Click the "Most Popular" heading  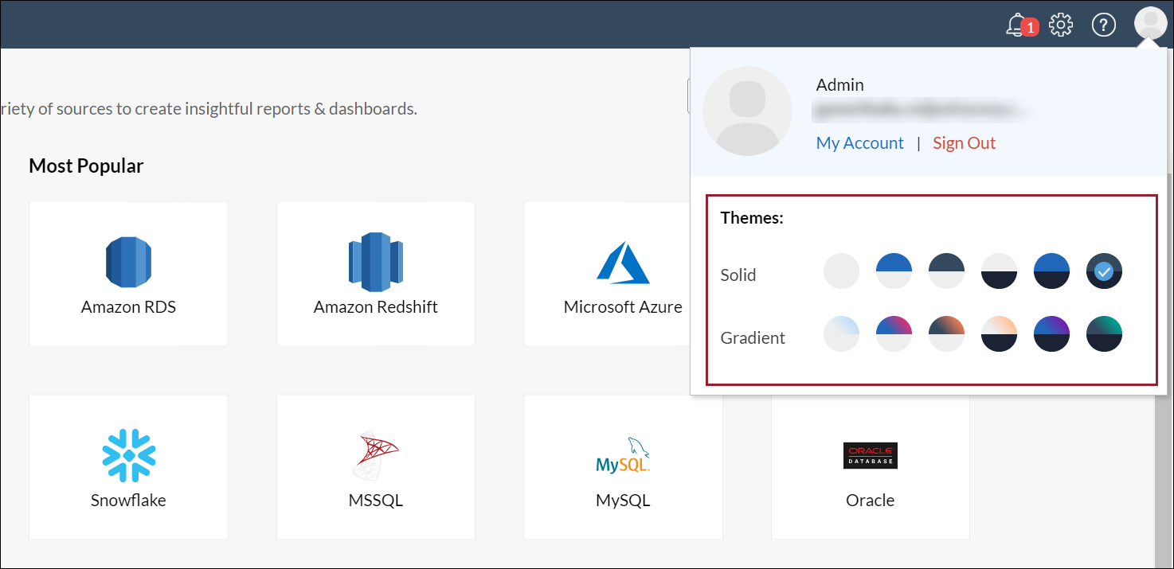tap(86, 166)
